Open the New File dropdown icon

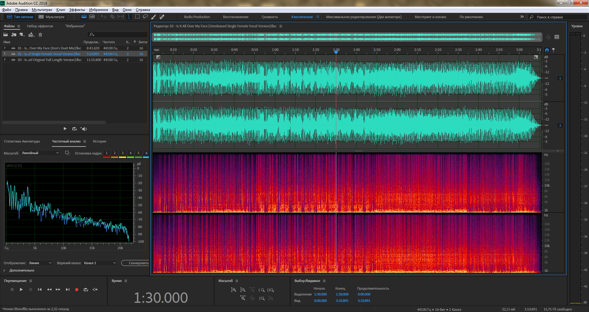click(22, 35)
